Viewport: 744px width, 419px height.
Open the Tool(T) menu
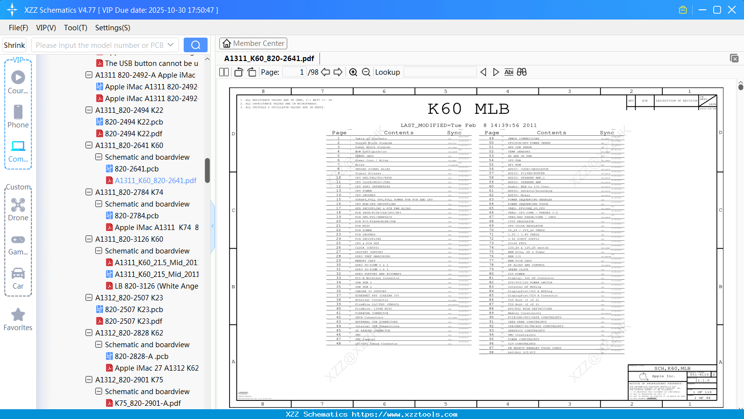tap(76, 28)
